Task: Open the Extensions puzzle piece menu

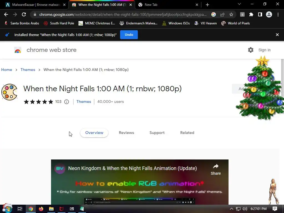Action: [251, 14]
